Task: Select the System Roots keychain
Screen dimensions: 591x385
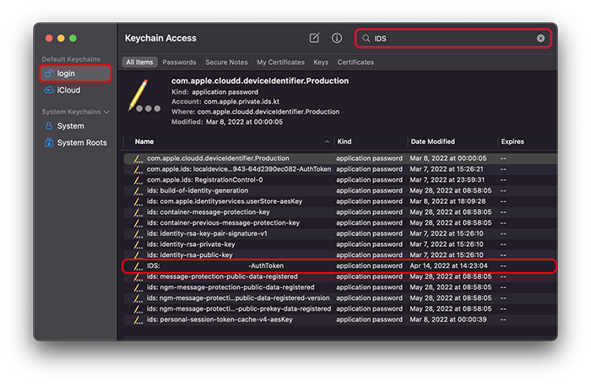Action: point(75,143)
